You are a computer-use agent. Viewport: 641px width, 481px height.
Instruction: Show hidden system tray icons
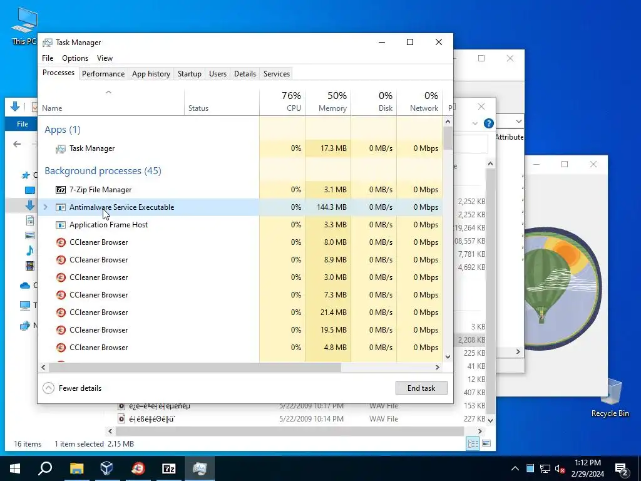[515, 468]
